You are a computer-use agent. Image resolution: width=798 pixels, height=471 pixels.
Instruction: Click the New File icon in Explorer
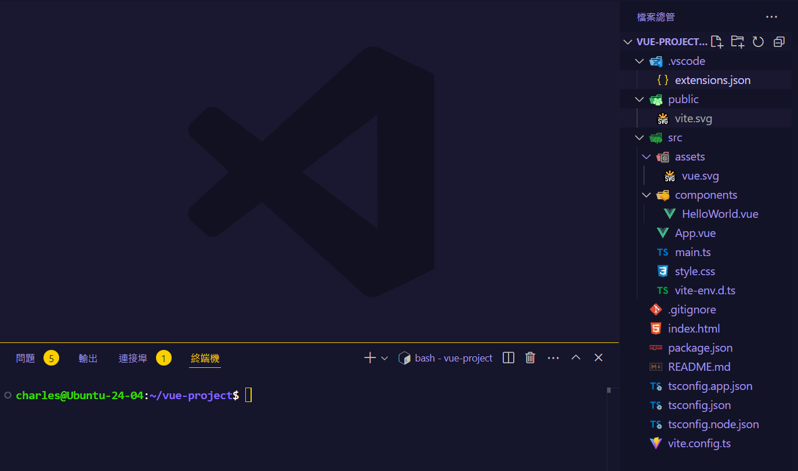click(x=716, y=41)
